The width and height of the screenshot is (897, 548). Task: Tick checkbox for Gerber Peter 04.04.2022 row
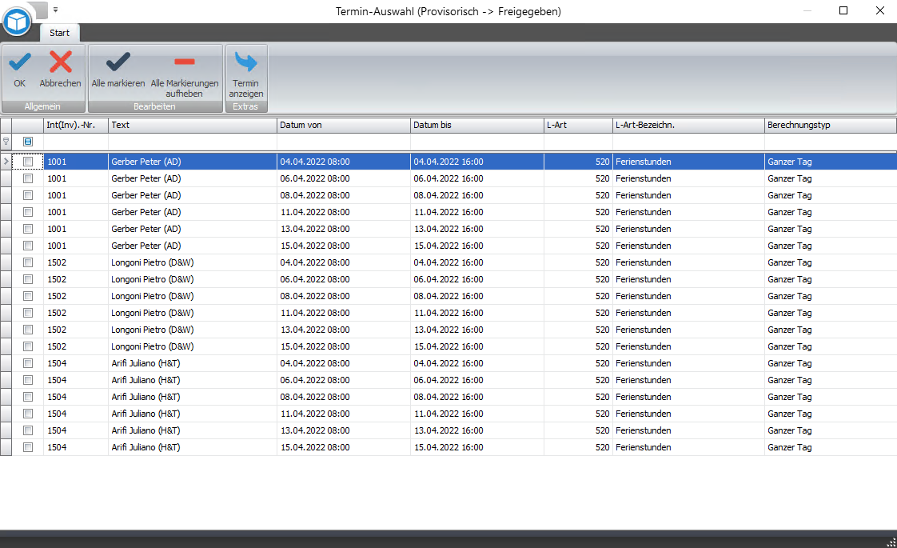point(28,162)
